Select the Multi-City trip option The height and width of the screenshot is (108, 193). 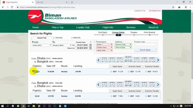tap(72, 38)
